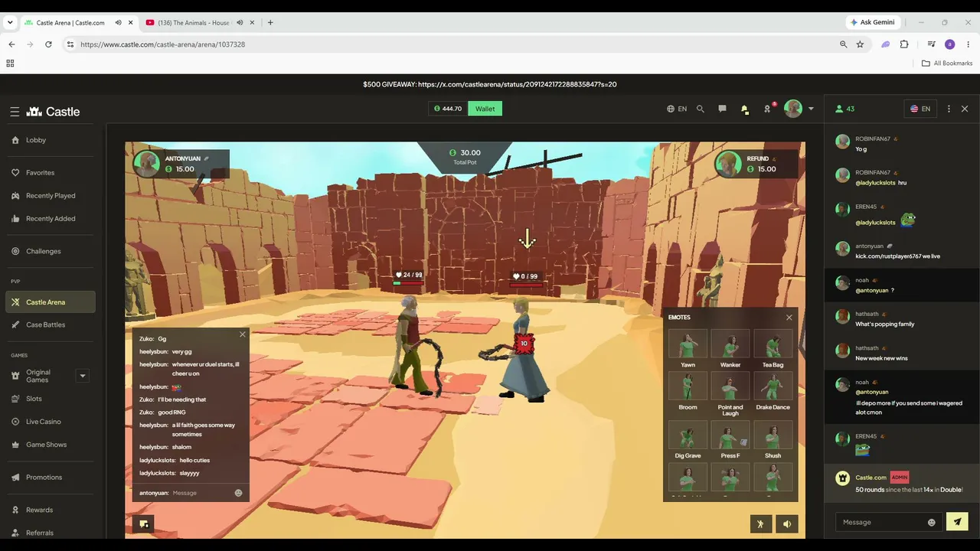The width and height of the screenshot is (980, 551).
Task: Open the chat language EN dropdown
Action: (920, 109)
